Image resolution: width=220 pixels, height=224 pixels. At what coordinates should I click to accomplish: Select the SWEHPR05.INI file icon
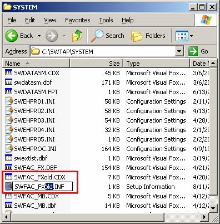point(9,139)
